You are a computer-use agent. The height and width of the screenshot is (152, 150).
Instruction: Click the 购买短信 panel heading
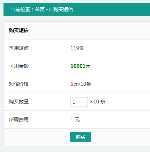19,30
